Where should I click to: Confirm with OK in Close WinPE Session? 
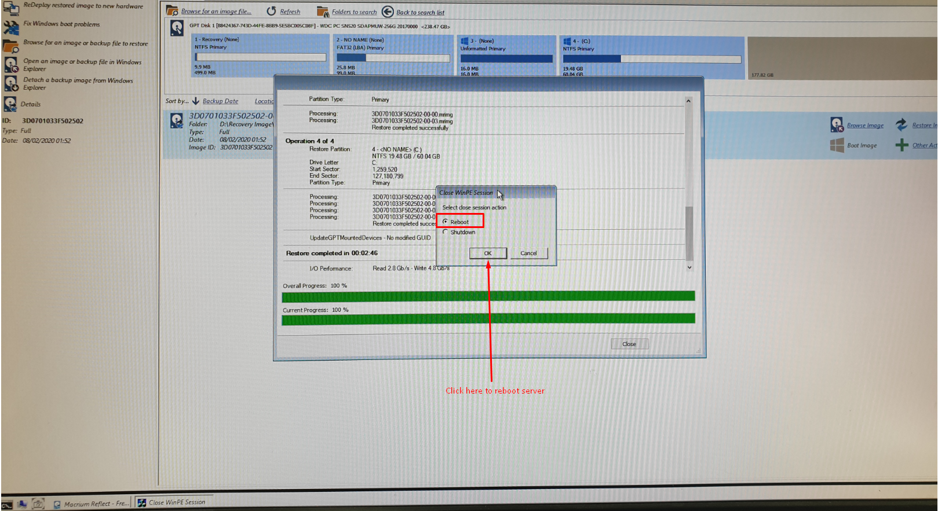tap(488, 253)
